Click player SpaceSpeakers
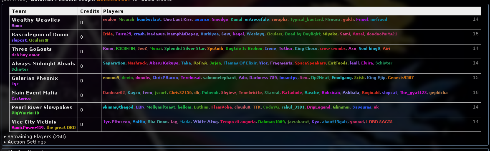 point(310,63)
